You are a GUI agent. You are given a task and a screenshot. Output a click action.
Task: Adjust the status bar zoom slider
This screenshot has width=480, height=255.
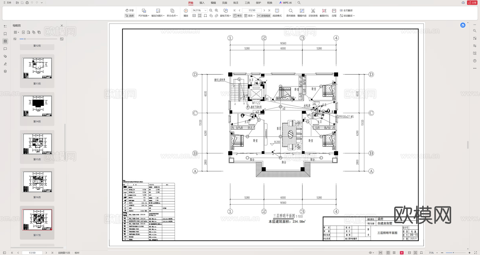453,253
